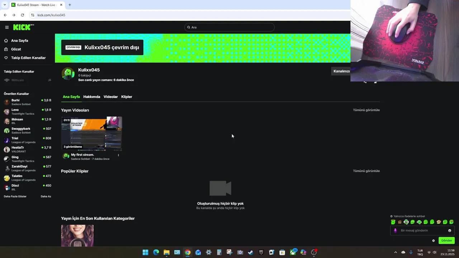Viewport: 459px width, 258px height.
Task: Open the Chrome tab search dropdown
Action: [5, 5]
